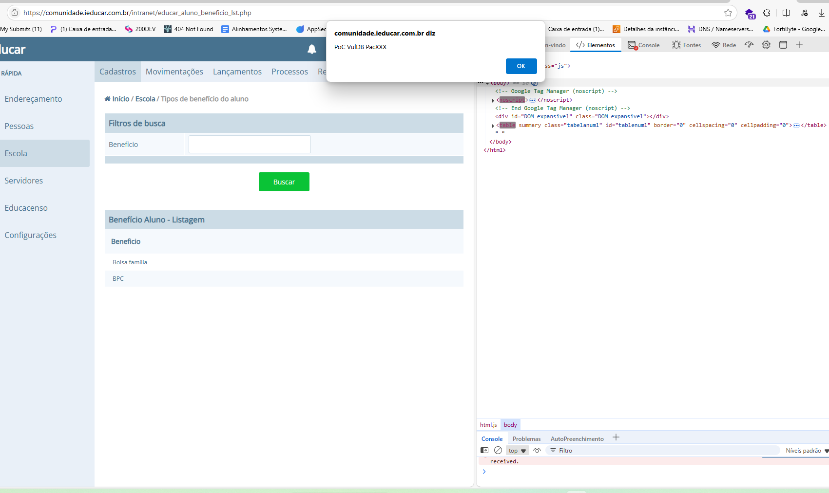Collapse the body element node
This screenshot has height=493, width=829.
point(487,83)
